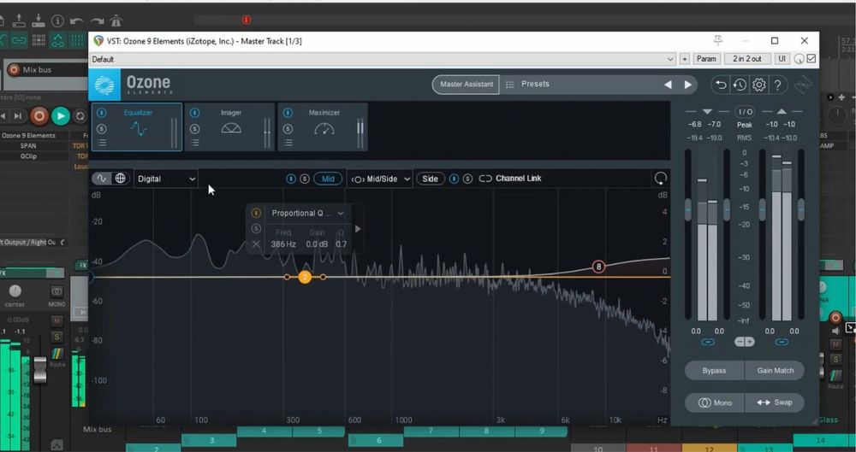Image resolution: width=856 pixels, height=452 pixels.
Task: Toggle input gain link icon
Action: 708,342
